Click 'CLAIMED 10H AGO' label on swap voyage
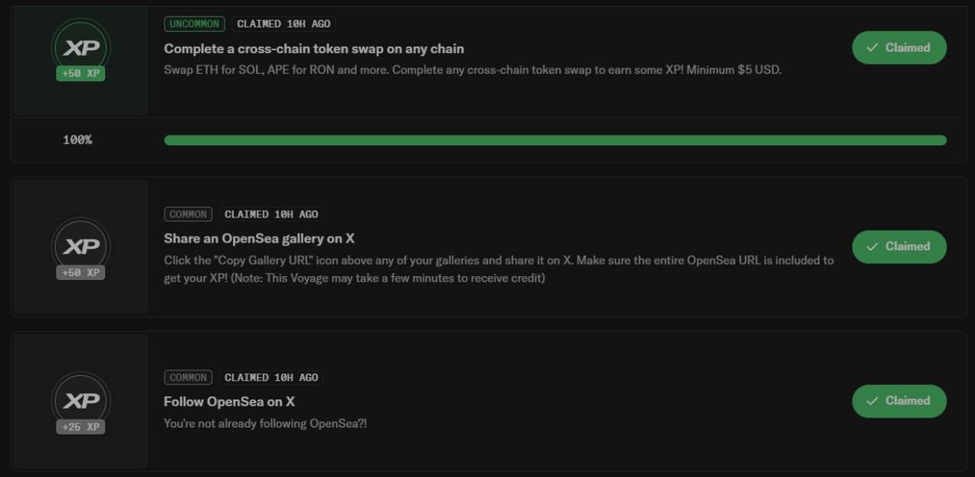The width and height of the screenshot is (975, 477). (x=285, y=24)
